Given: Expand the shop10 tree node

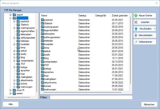Looking at the screenshot, I should pyautogui.click(x=11, y=90).
